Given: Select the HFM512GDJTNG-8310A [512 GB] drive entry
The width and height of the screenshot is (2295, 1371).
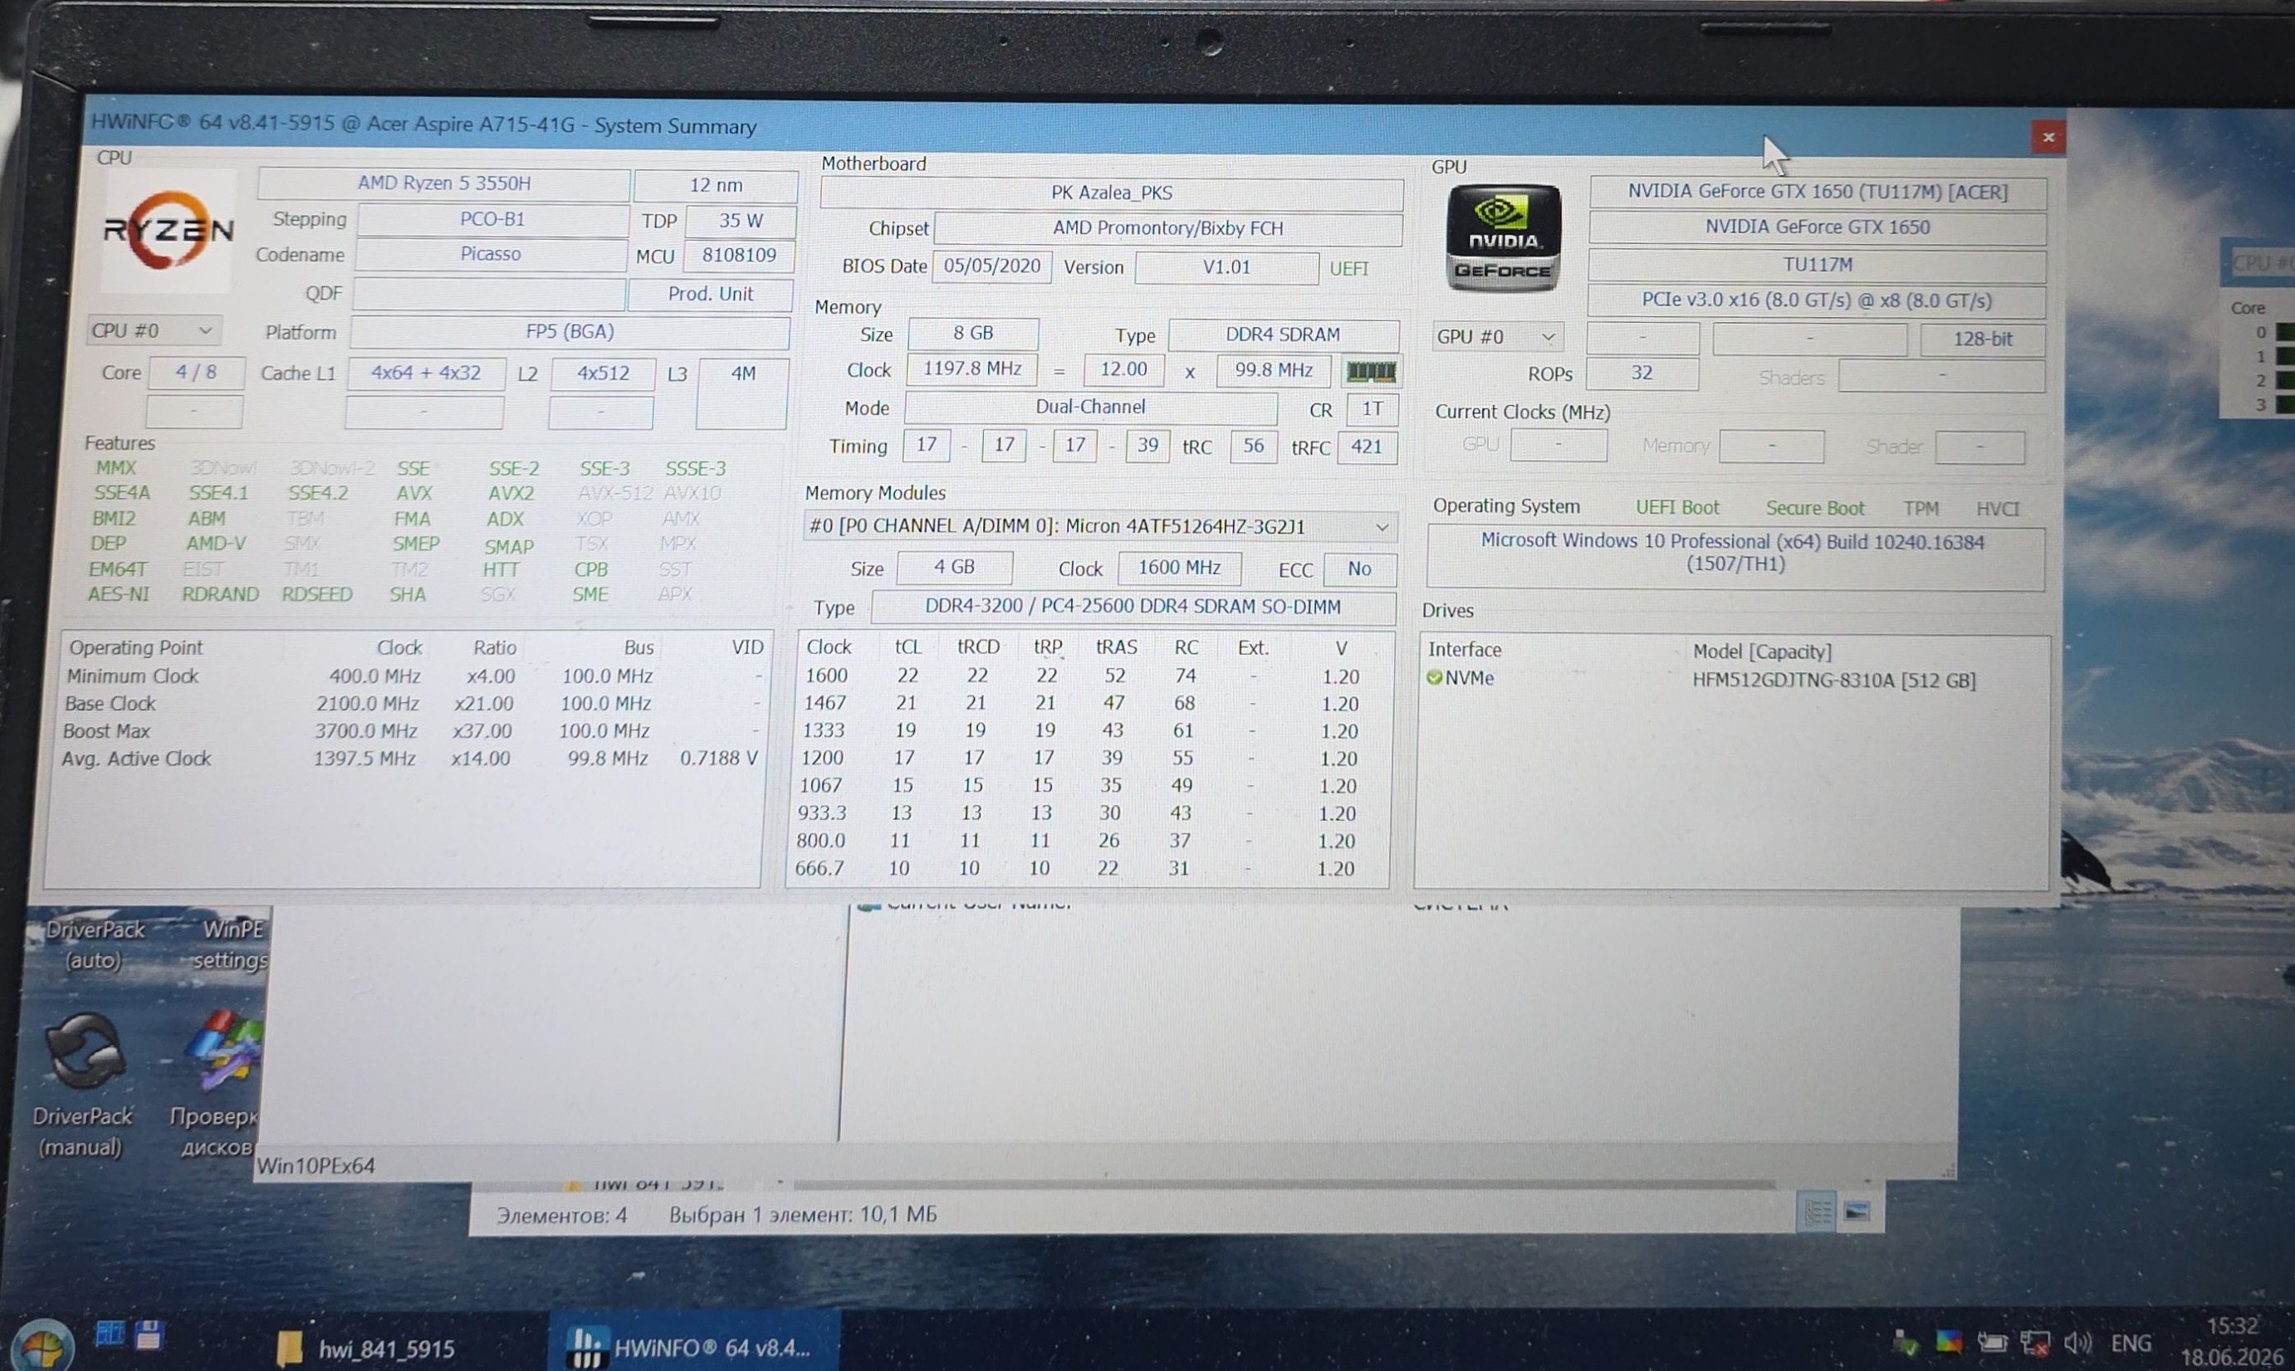Looking at the screenshot, I should [x=1833, y=682].
